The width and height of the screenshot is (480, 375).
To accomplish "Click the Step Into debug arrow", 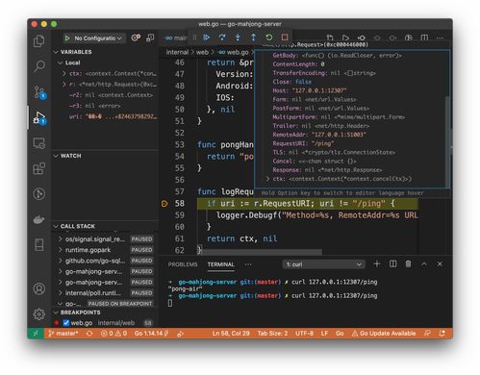I will click(x=238, y=37).
